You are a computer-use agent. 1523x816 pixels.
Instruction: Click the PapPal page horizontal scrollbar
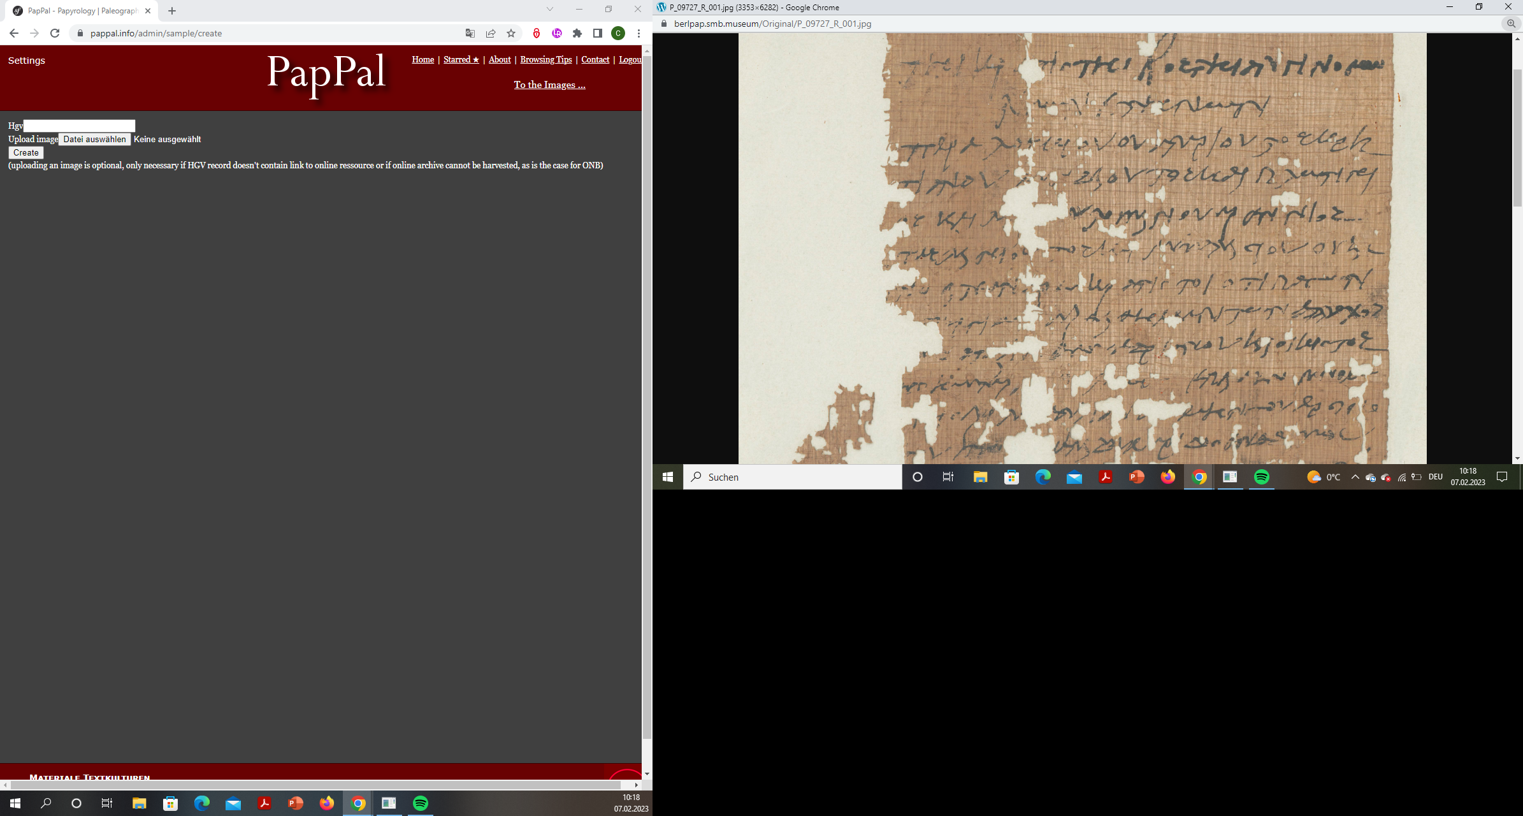[315, 785]
